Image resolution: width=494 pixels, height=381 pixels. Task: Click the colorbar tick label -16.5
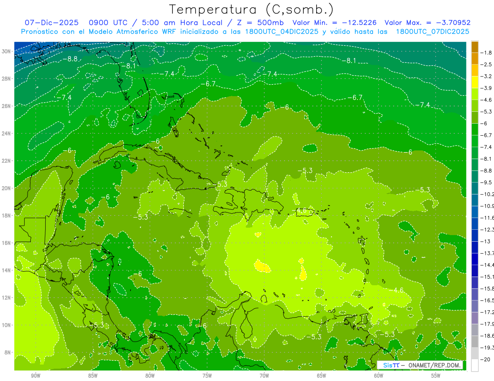(x=487, y=300)
